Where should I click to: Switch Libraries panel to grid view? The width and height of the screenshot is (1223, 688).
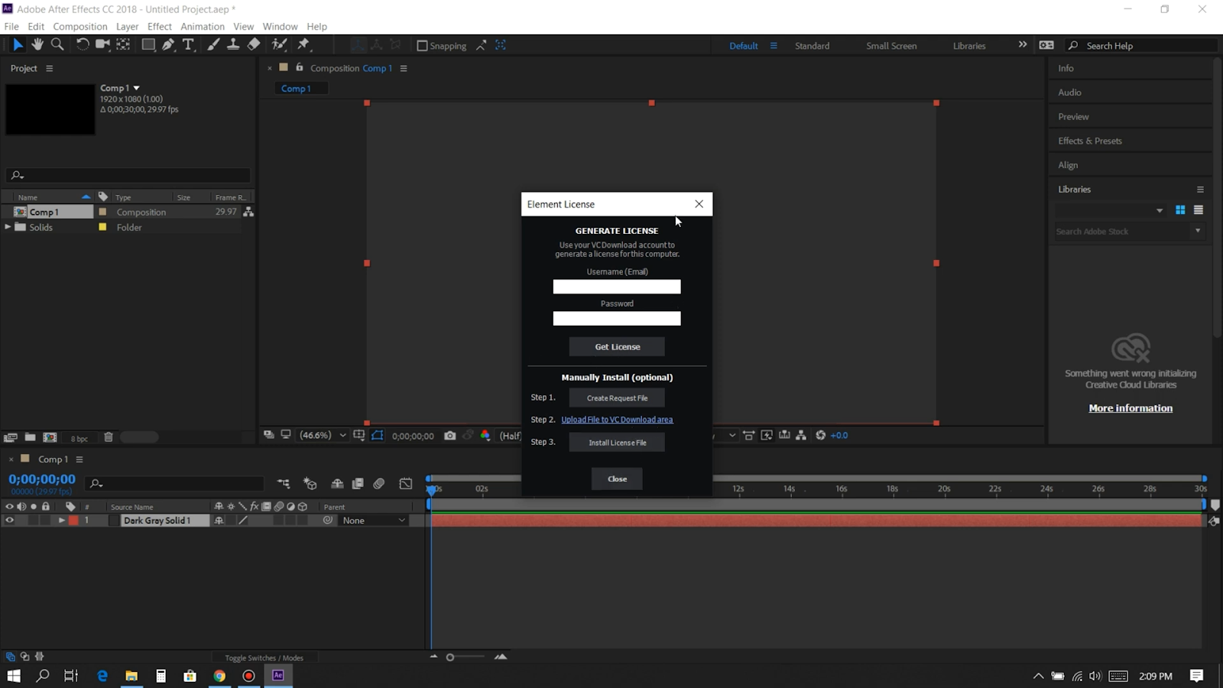coord(1180,210)
